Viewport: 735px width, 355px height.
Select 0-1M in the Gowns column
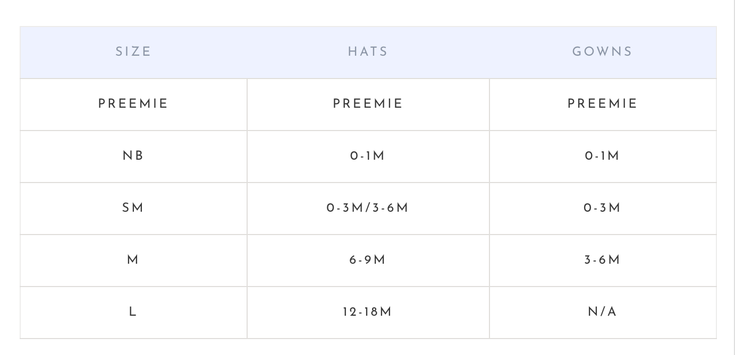(602, 156)
